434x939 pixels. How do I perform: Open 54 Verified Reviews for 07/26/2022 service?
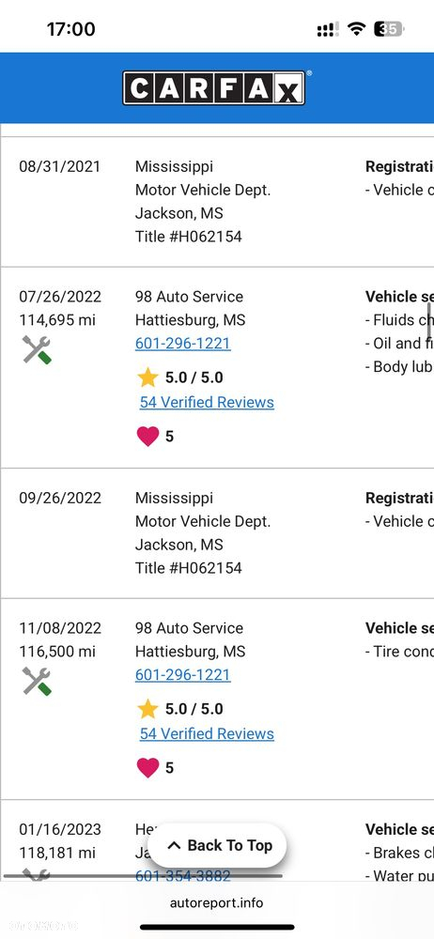(207, 403)
